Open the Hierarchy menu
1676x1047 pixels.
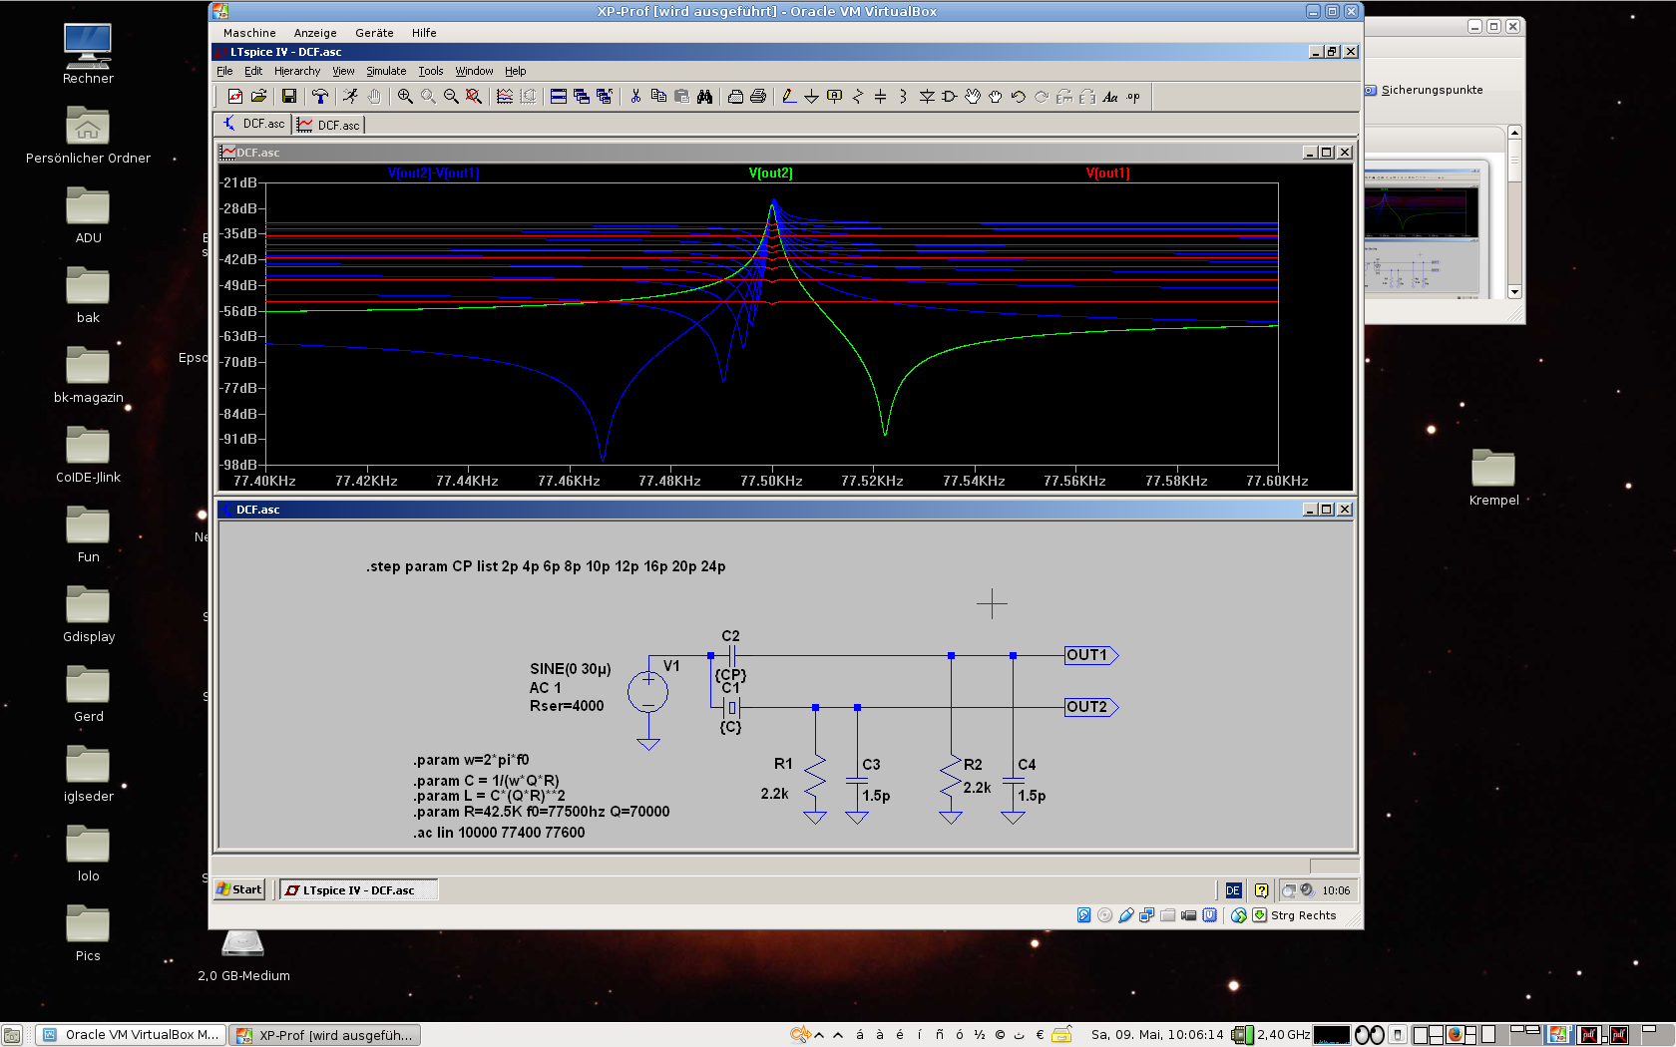(x=297, y=71)
